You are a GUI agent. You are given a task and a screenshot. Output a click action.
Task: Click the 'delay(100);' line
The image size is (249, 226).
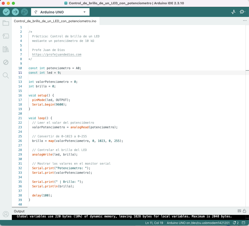pos(42,195)
